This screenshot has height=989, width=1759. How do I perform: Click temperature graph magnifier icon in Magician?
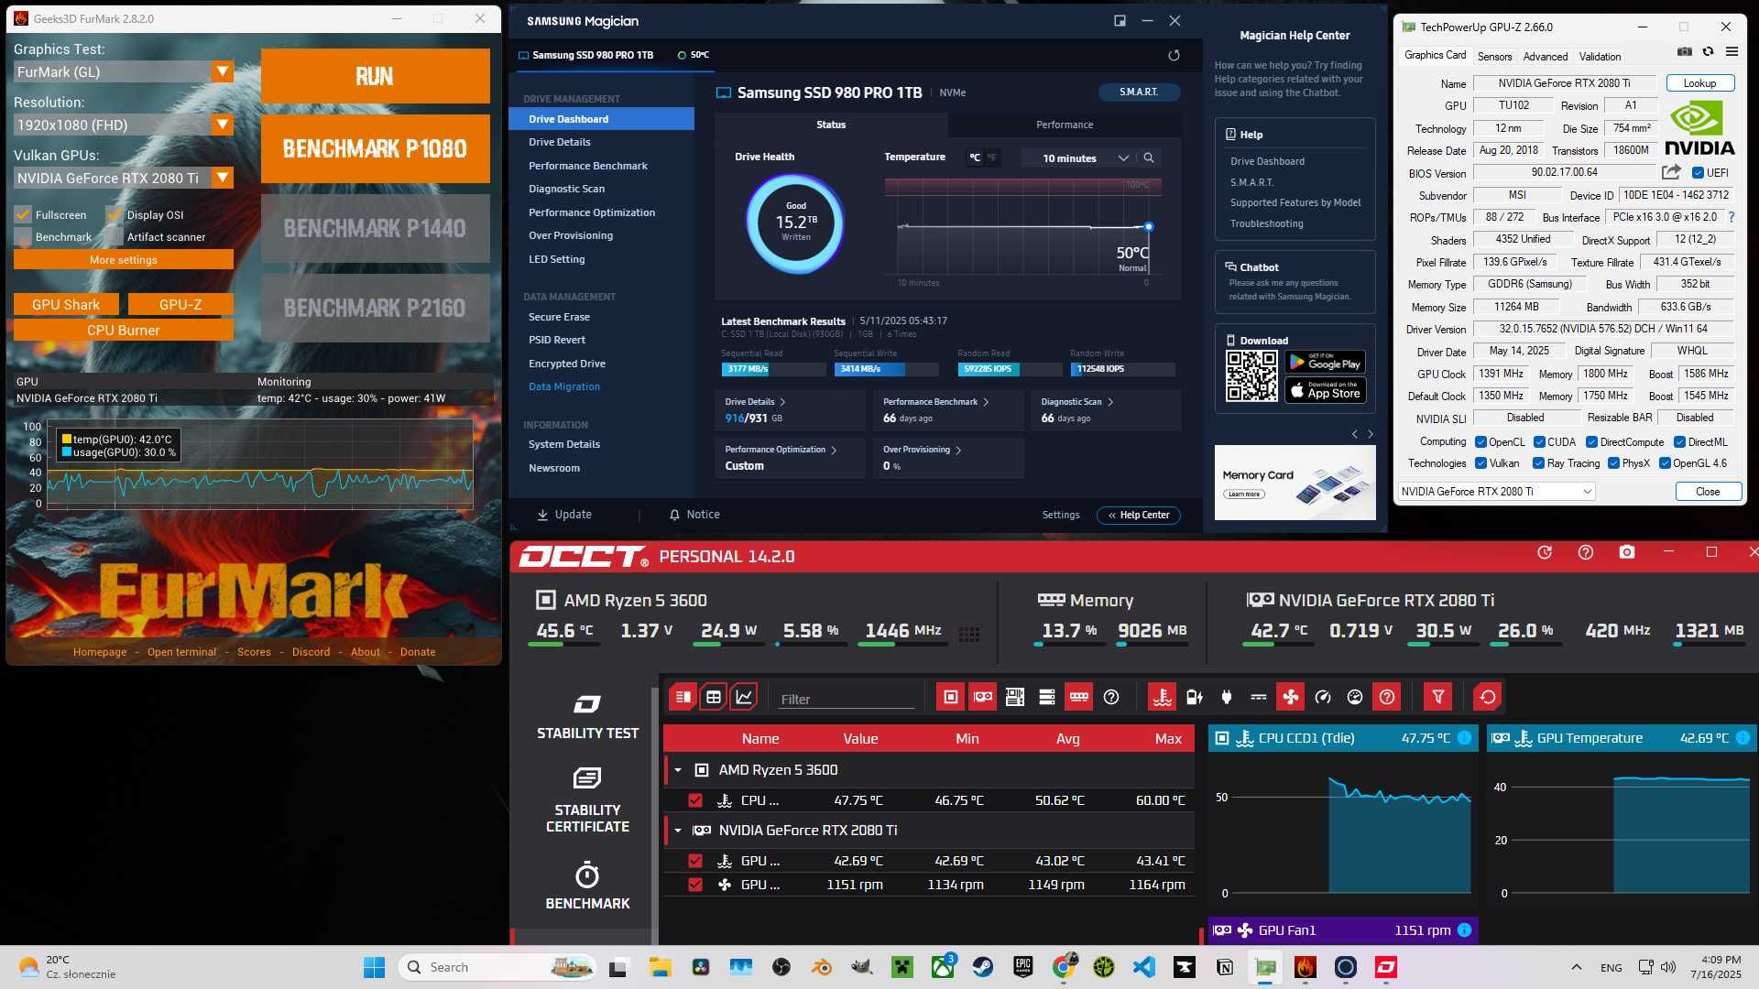(1149, 158)
